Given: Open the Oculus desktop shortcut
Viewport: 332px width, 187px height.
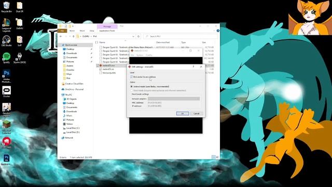Looking at the screenshot, I should tap(6, 91).
